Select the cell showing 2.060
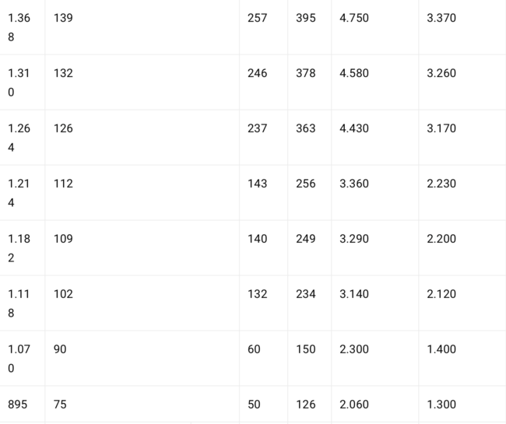 [x=374, y=404]
